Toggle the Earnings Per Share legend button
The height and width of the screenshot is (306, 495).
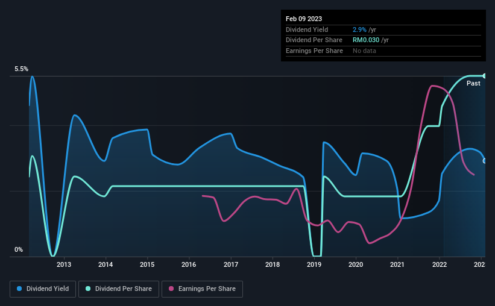(x=202, y=289)
